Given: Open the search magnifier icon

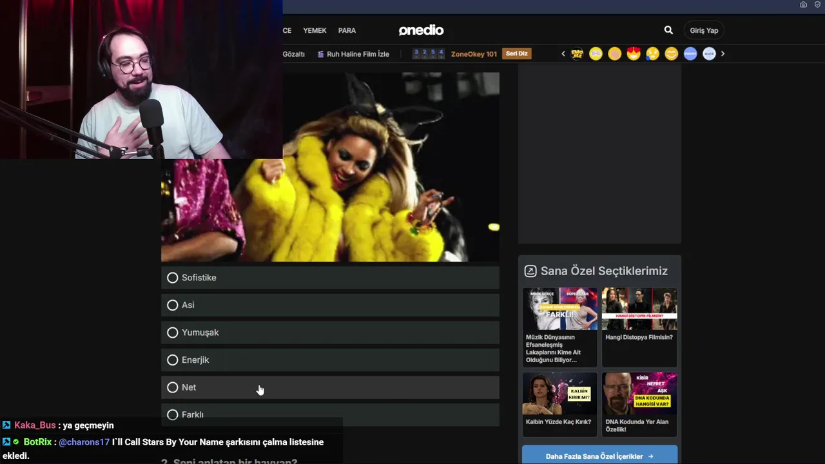Looking at the screenshot, I should 668,30.
